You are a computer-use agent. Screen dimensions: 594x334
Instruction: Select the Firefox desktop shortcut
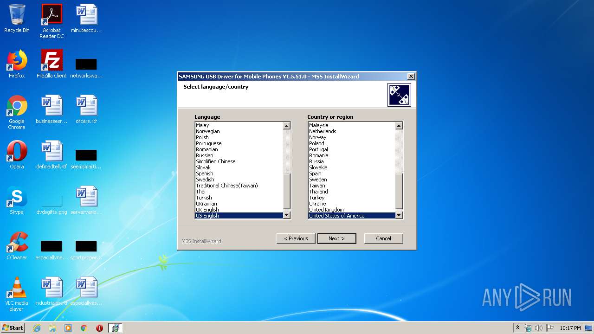[17, 64]
